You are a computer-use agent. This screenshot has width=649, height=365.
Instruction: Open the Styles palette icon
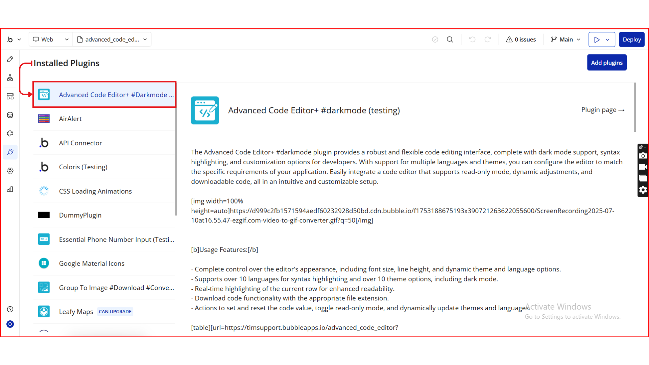10,133
